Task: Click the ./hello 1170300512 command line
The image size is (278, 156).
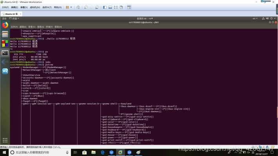Action: pyautogui.click(x=43, y=39)
